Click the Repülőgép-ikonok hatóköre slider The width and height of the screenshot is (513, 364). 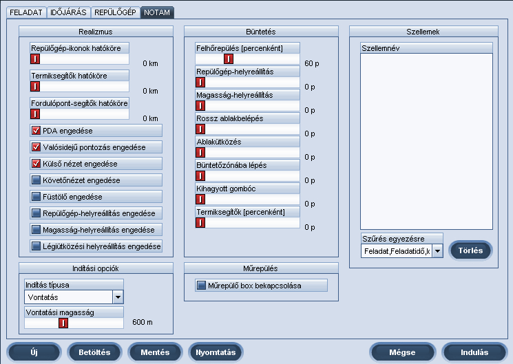34,59
